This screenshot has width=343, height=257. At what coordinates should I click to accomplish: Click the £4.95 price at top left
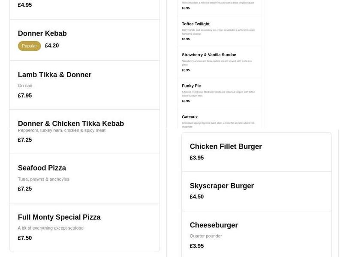coord(24,5)
